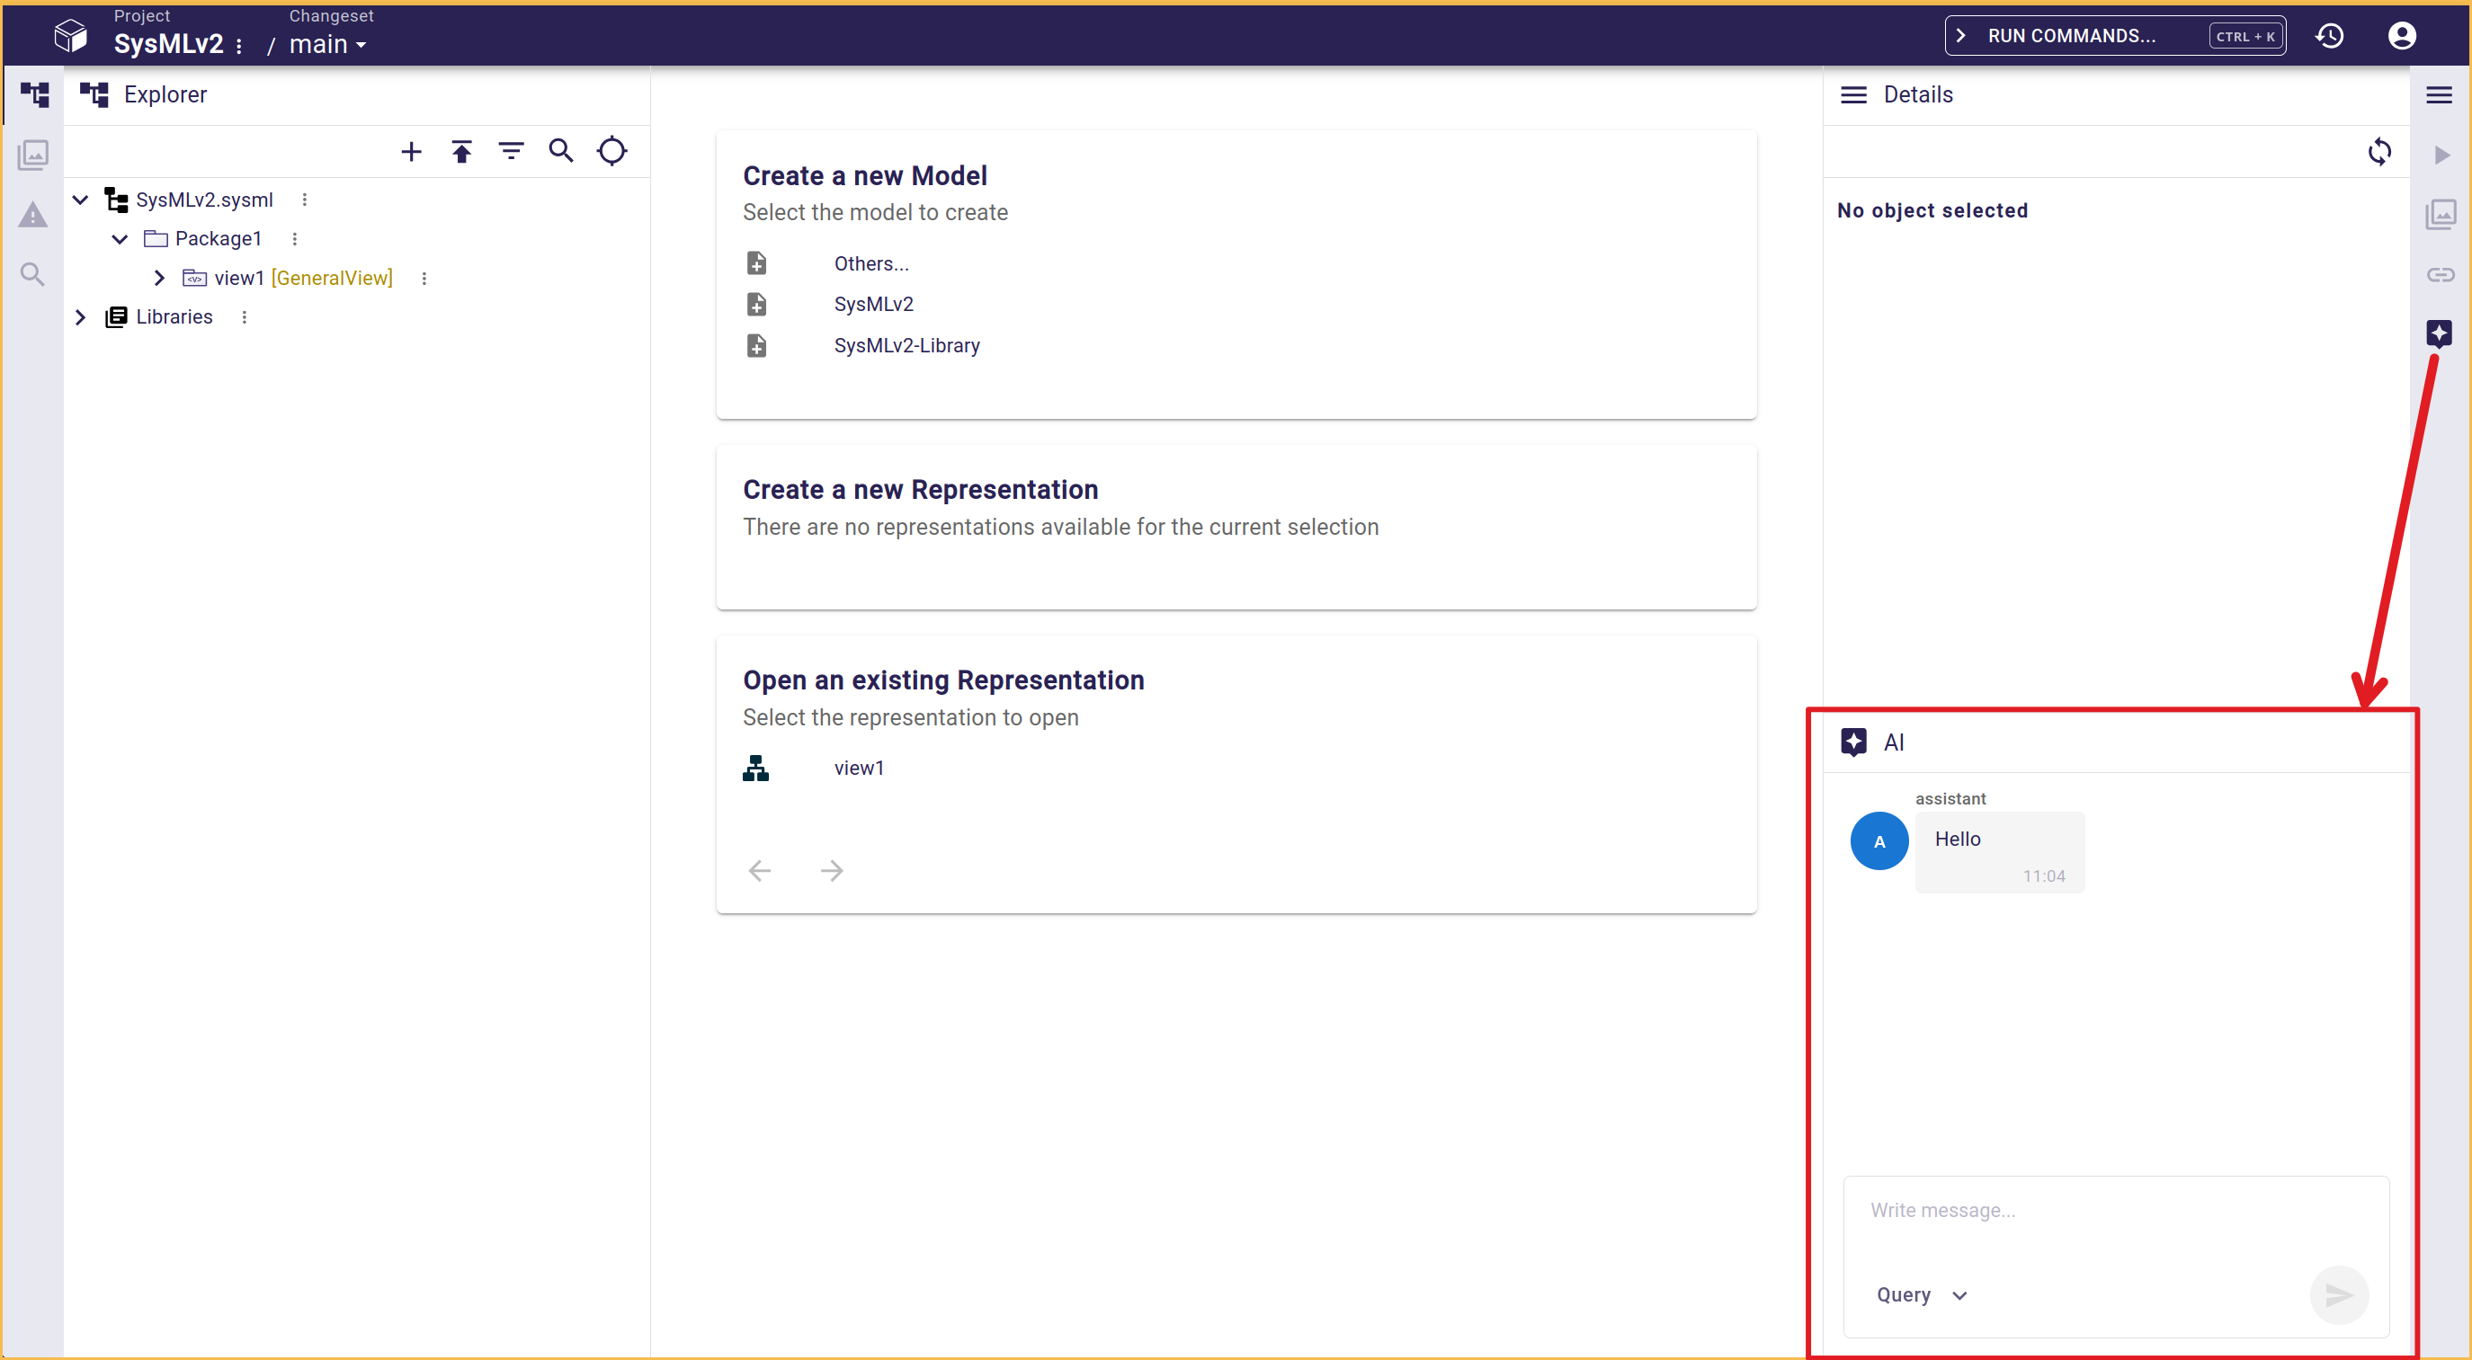Click the document icon next to SysMLv2-Library
Image resolution: width=2472 pixels, height=1360 pixels.
tap(756, 345)
